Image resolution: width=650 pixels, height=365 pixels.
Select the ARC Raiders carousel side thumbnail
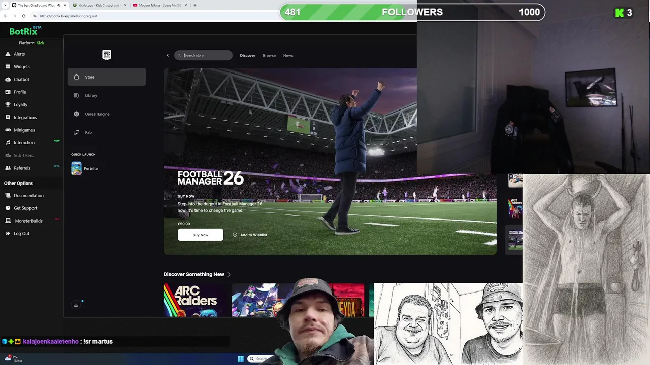pyautogui.click(x=515, y=208)
